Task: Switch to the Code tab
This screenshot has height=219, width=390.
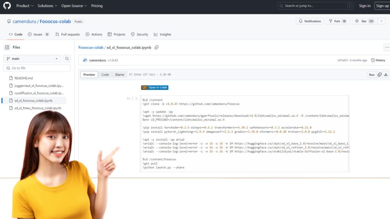Action: [x=16, y=34]
